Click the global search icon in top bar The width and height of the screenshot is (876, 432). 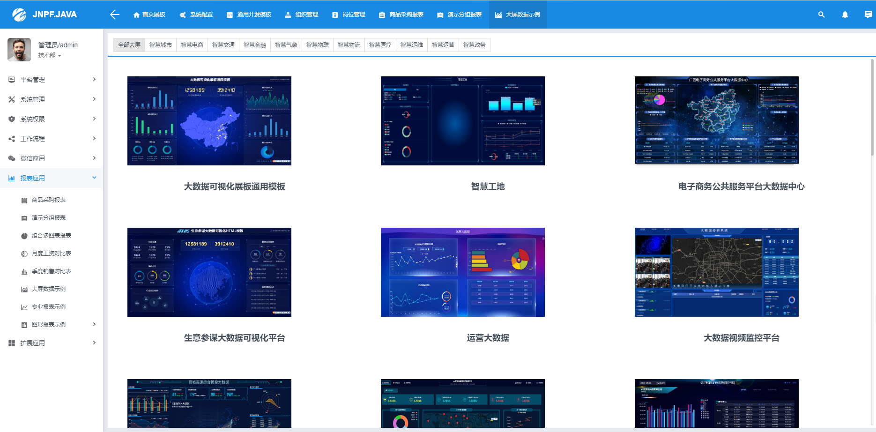821,15
